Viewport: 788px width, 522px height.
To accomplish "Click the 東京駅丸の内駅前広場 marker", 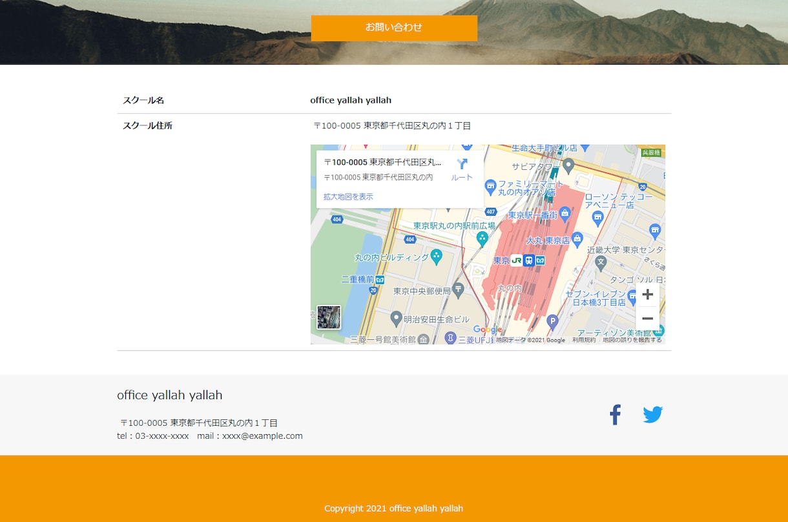I will tap(482, 238).
